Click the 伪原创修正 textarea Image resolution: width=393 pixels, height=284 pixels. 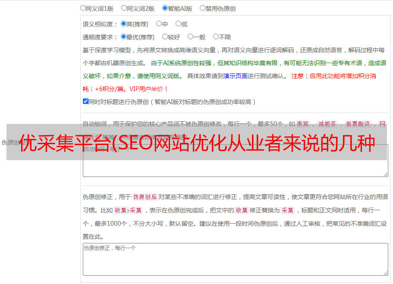point(236,259)
